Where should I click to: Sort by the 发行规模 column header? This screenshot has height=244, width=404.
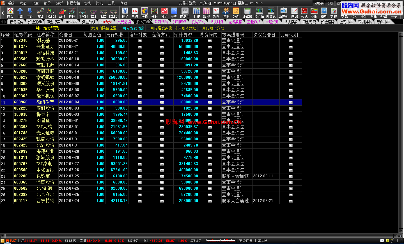point(115,35)
